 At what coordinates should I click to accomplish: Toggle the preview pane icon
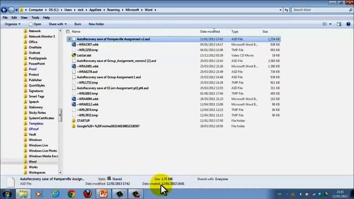click(339, 24)
